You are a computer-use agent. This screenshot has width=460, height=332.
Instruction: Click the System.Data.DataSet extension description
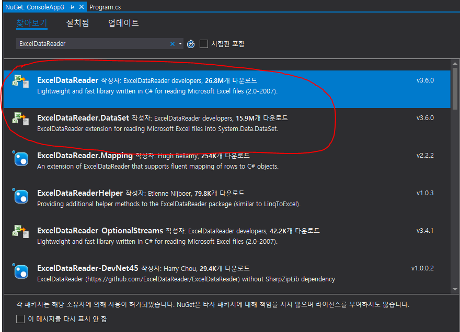click(157, 128)
